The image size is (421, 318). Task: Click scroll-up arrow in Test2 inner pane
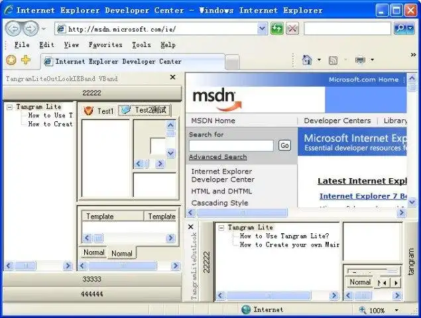[x=170, y=125]
